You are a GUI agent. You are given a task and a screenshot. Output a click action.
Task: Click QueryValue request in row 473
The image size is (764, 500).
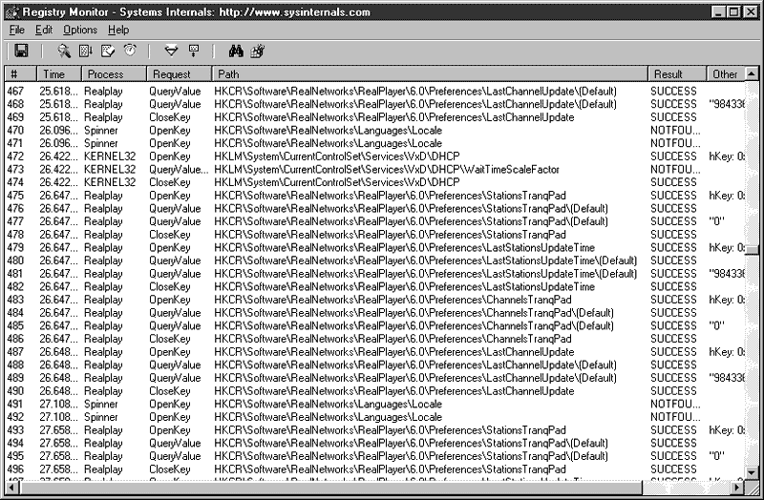click(179, 170)
